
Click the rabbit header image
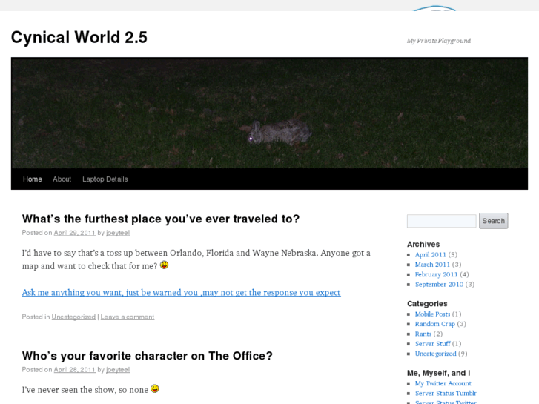tap(270, 113)
